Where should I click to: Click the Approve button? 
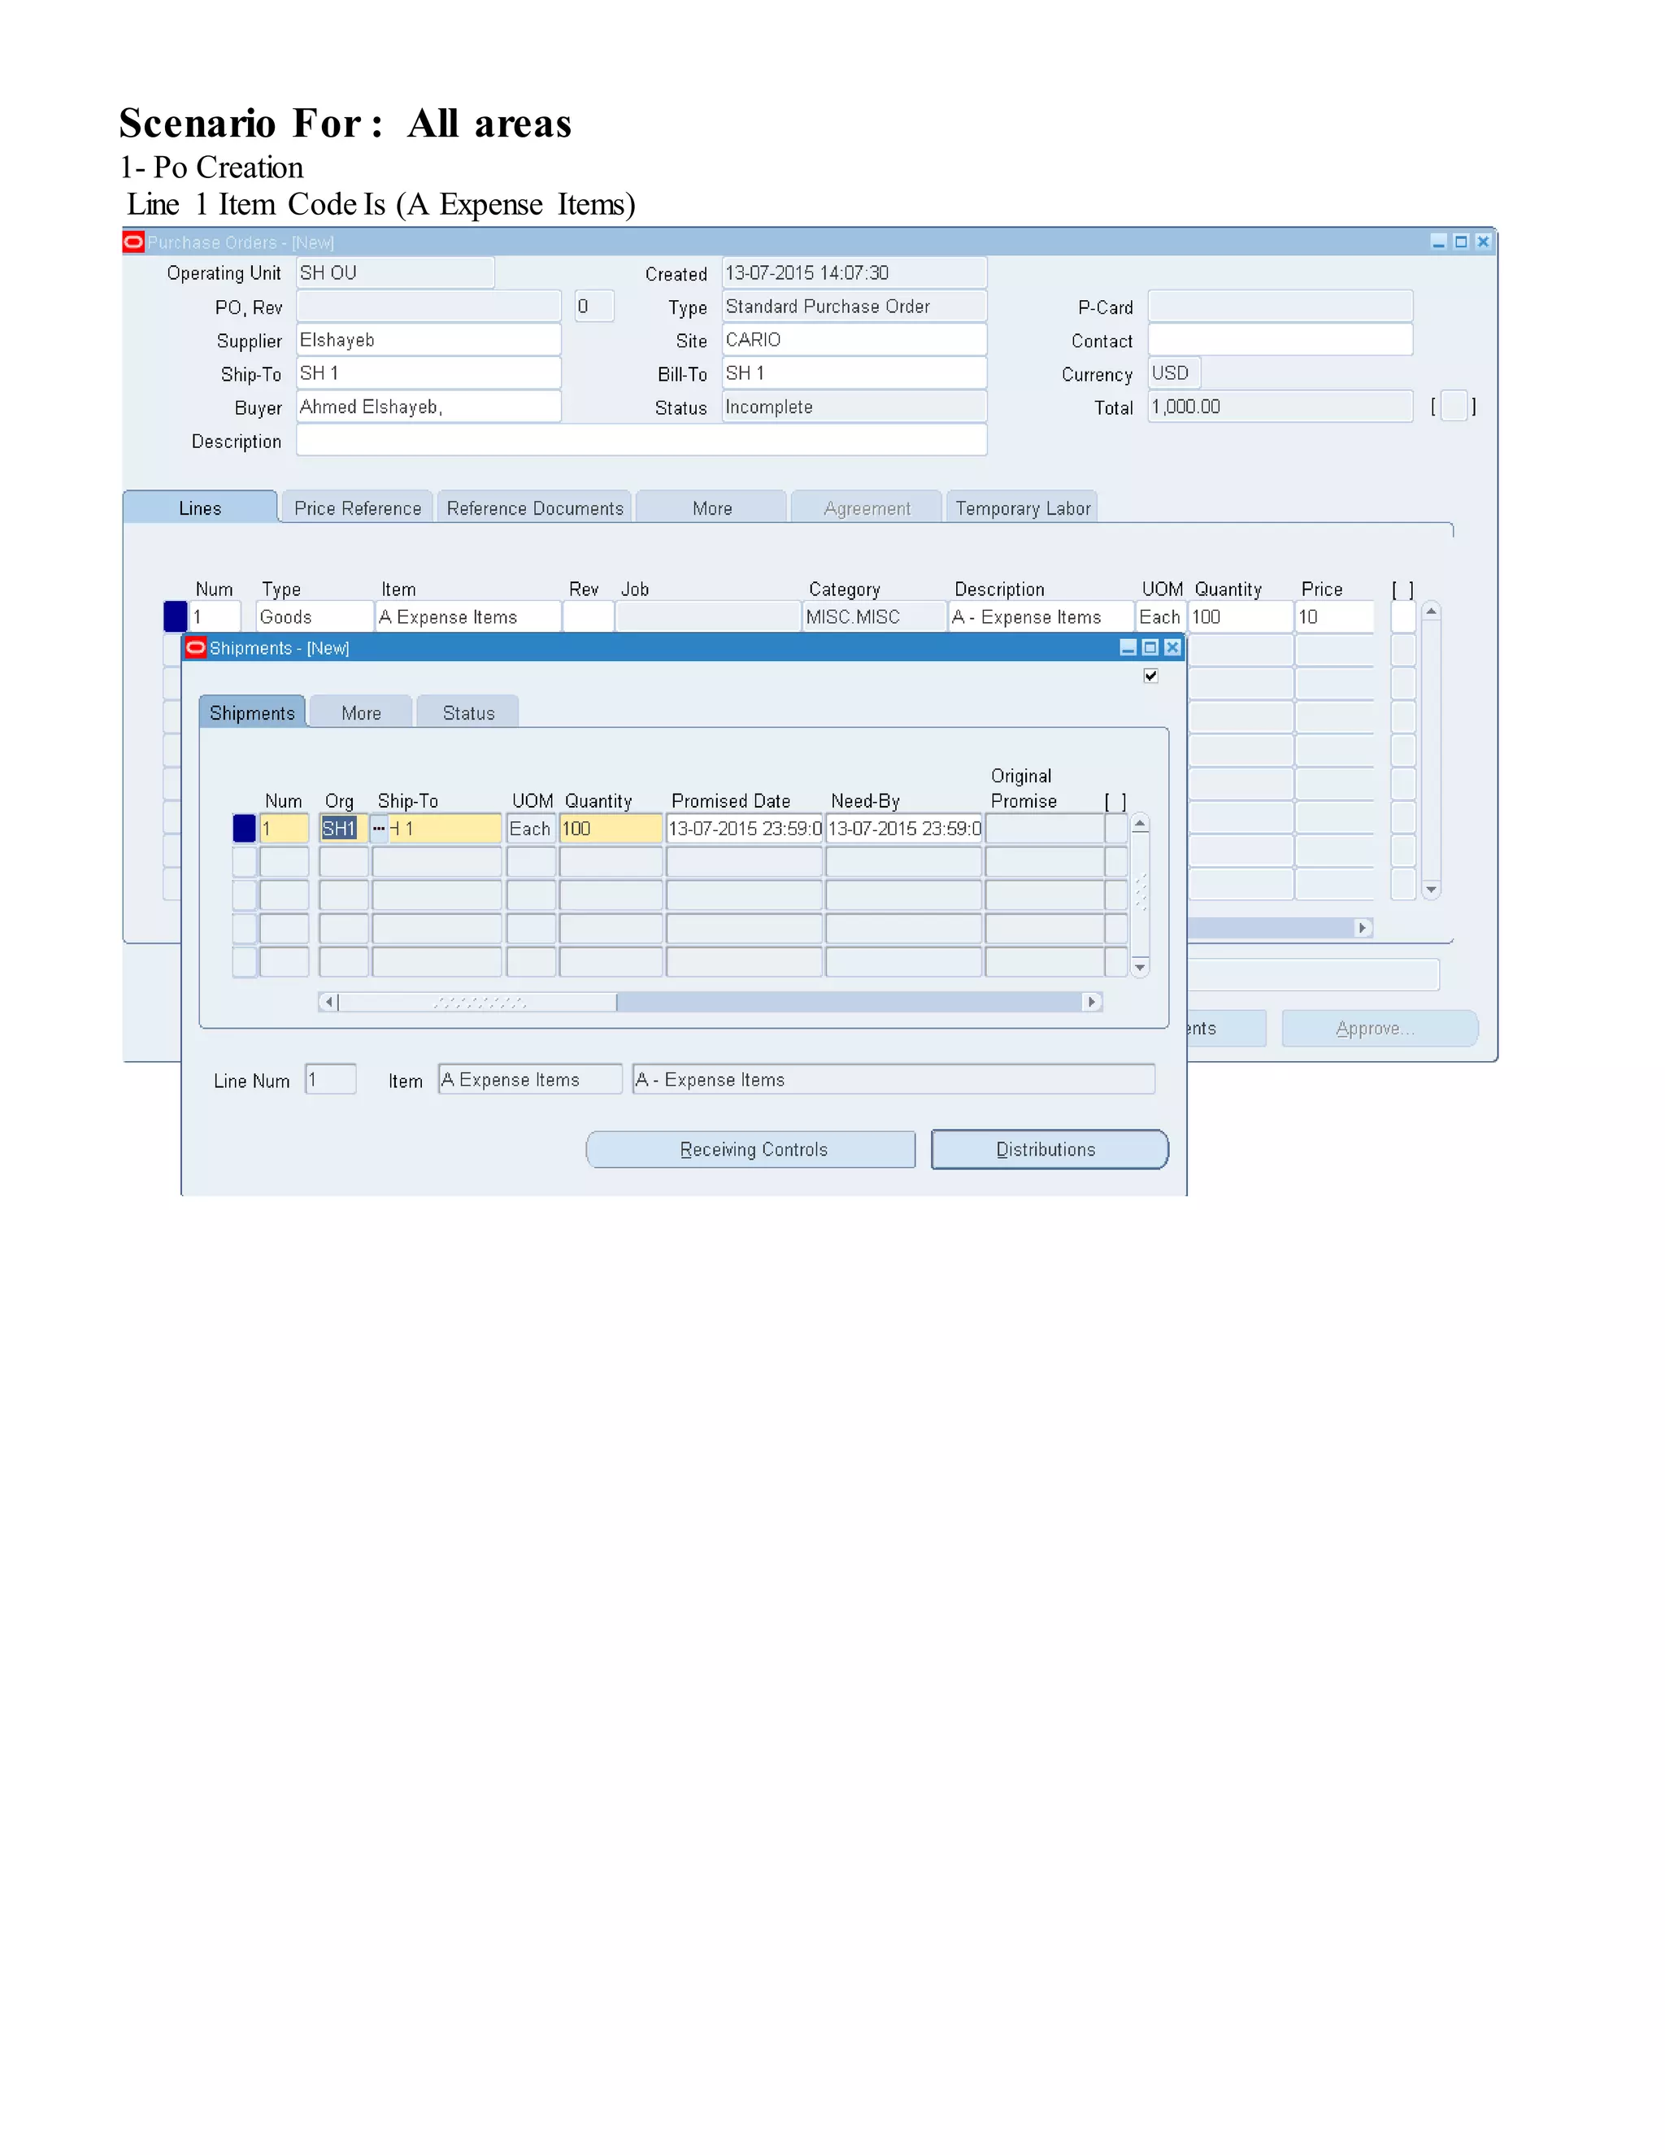1379,1028
